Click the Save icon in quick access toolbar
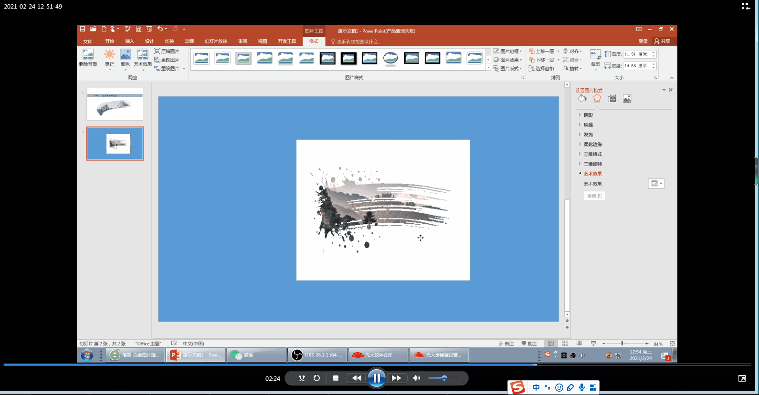Image resolution: width=759 pixels, height=395 pixels. (83, 29)
